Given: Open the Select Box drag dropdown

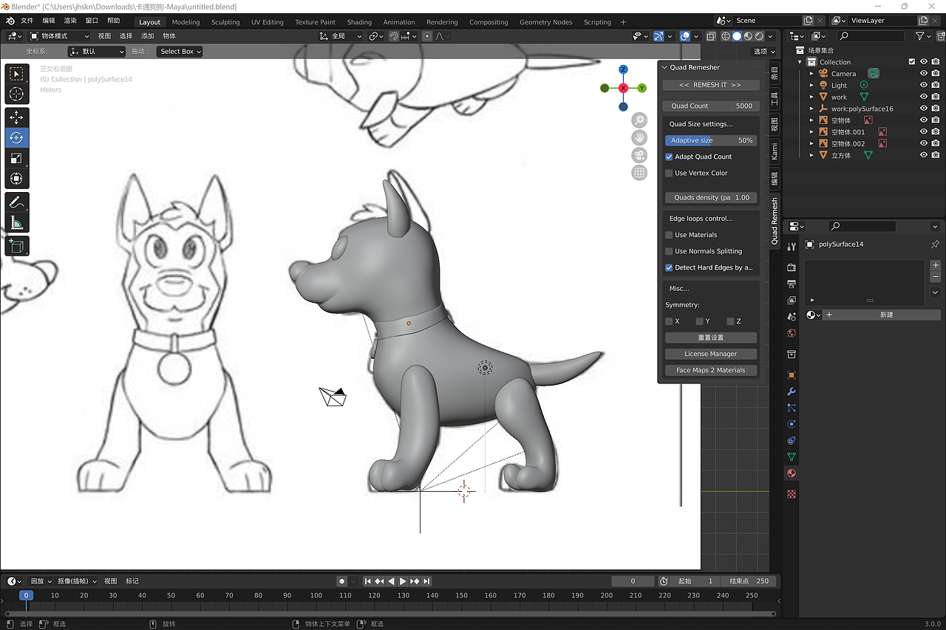Looking at the screenshot, I should pyautogui.click(x=180, y=52).
